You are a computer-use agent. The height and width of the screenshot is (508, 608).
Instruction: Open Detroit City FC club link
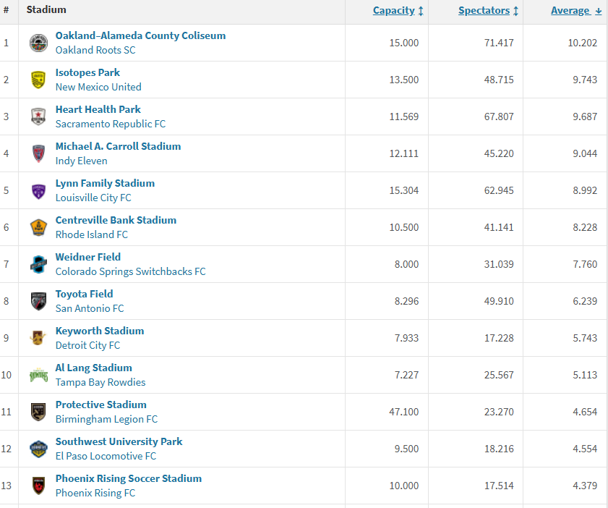click(x=87, y=345)
